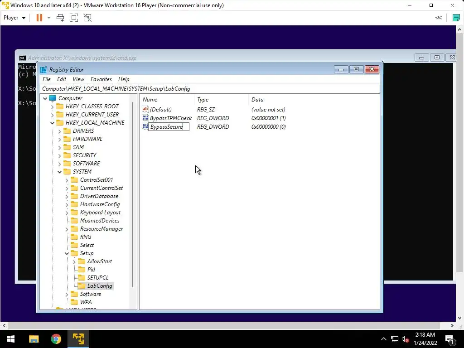This screenshot has height=348, width=464.
Task: Click the DWORD icon beside the BypassSecure edit box
Action: click(x=145, y=126)
